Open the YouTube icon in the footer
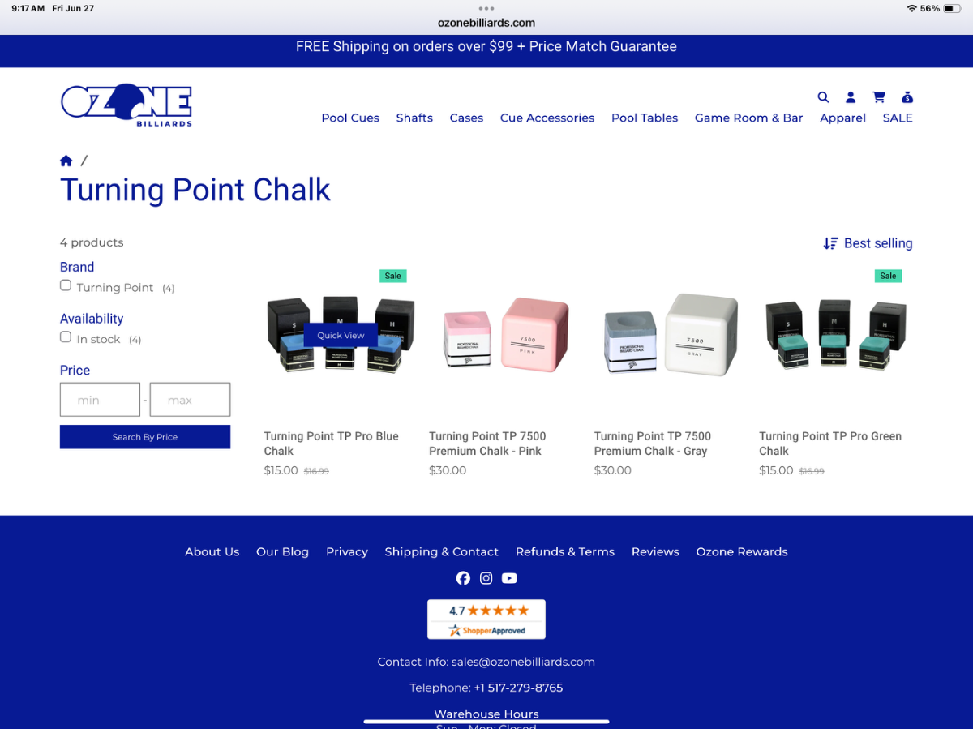Viewport: 973px width, 729px height. [x=509, y=578]
